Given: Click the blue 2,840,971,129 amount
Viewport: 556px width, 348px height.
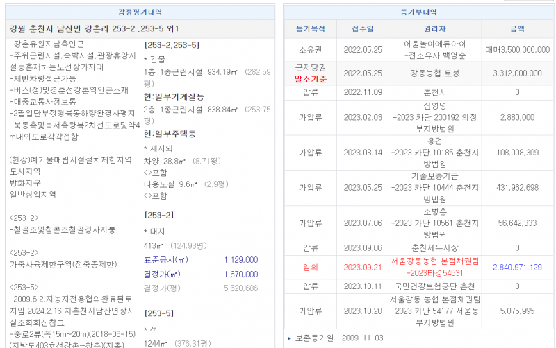Looking at the screenshot, I should (516, 267).
